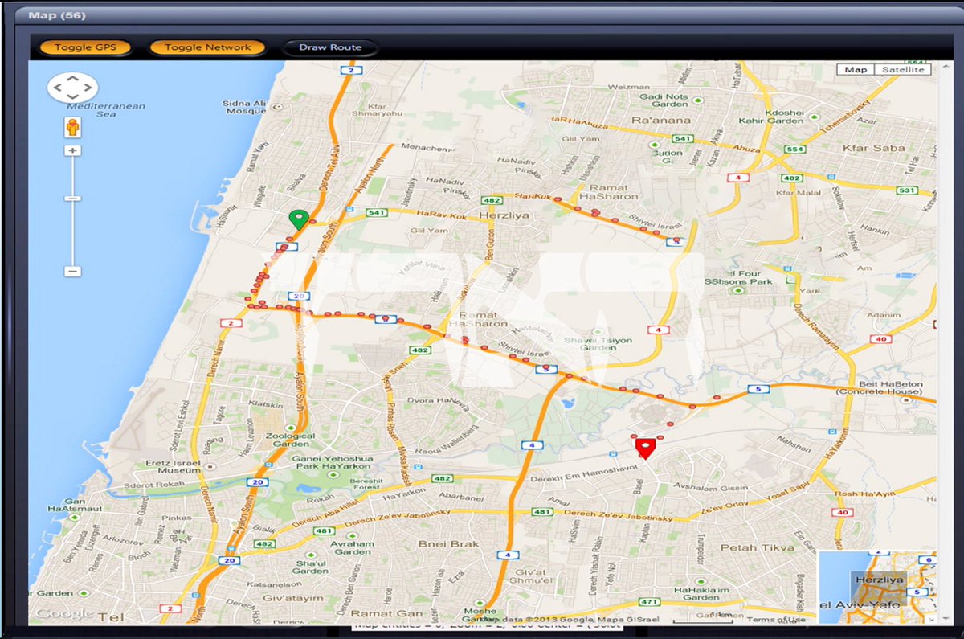Click the route 402 road shield
Image resolution: width=964 pixels, height=639 pixels.
793,178
